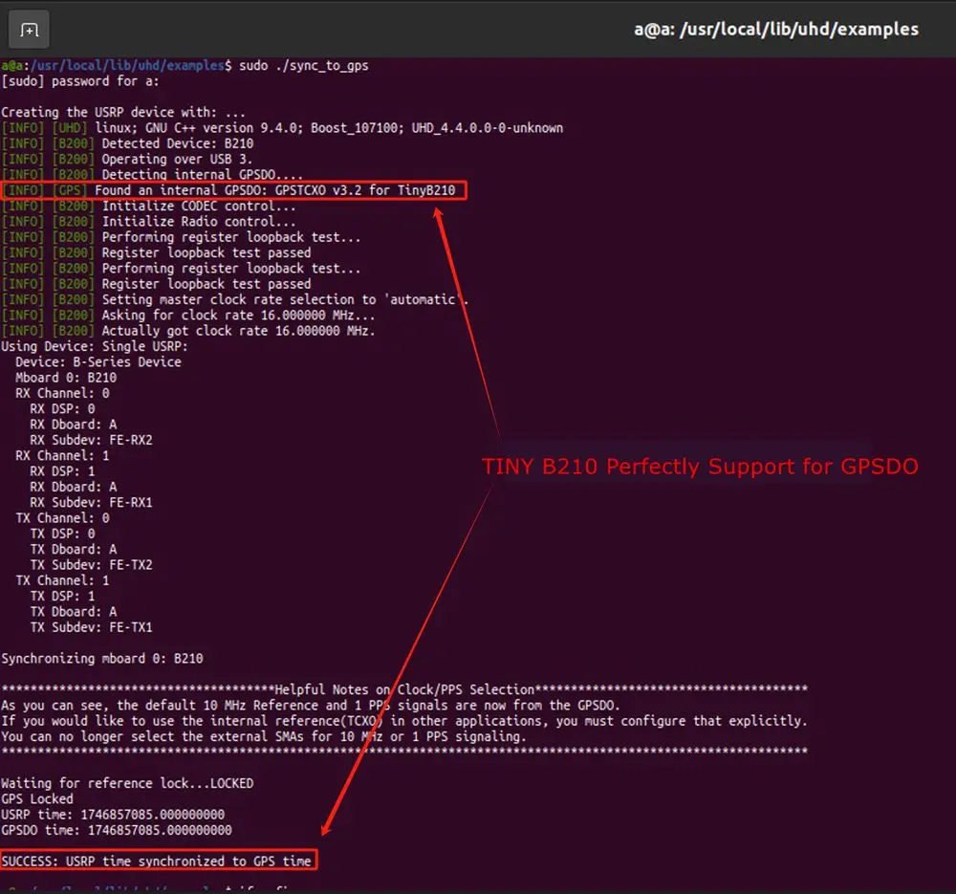Click the '[sudo] password for a:' prompt line

(80, 81)
